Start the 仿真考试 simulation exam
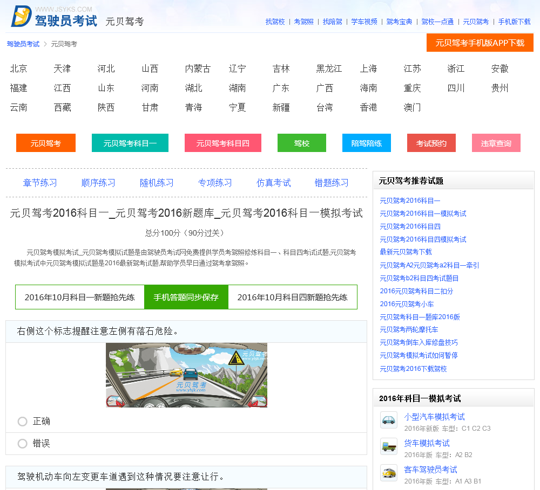Screen dimensions: 540x490 273,183
